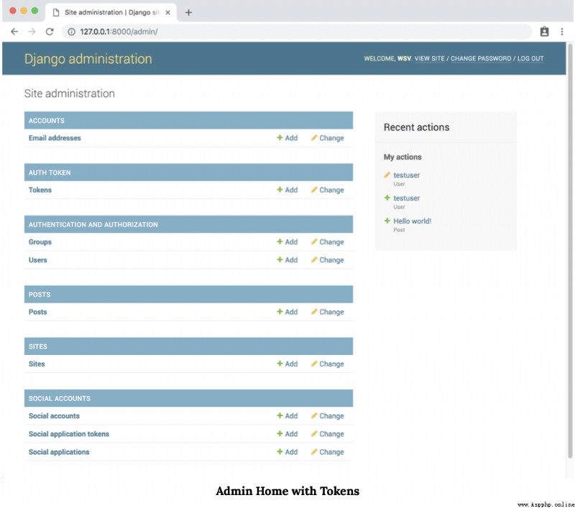Open the ACCOUNTS app header
Screen dimensions: 575x508
[47, 121]
